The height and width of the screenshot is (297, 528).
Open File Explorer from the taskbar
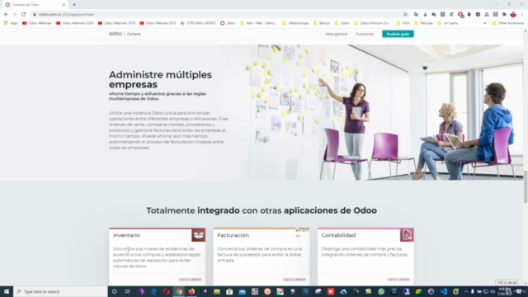click(x=217, y=291)
